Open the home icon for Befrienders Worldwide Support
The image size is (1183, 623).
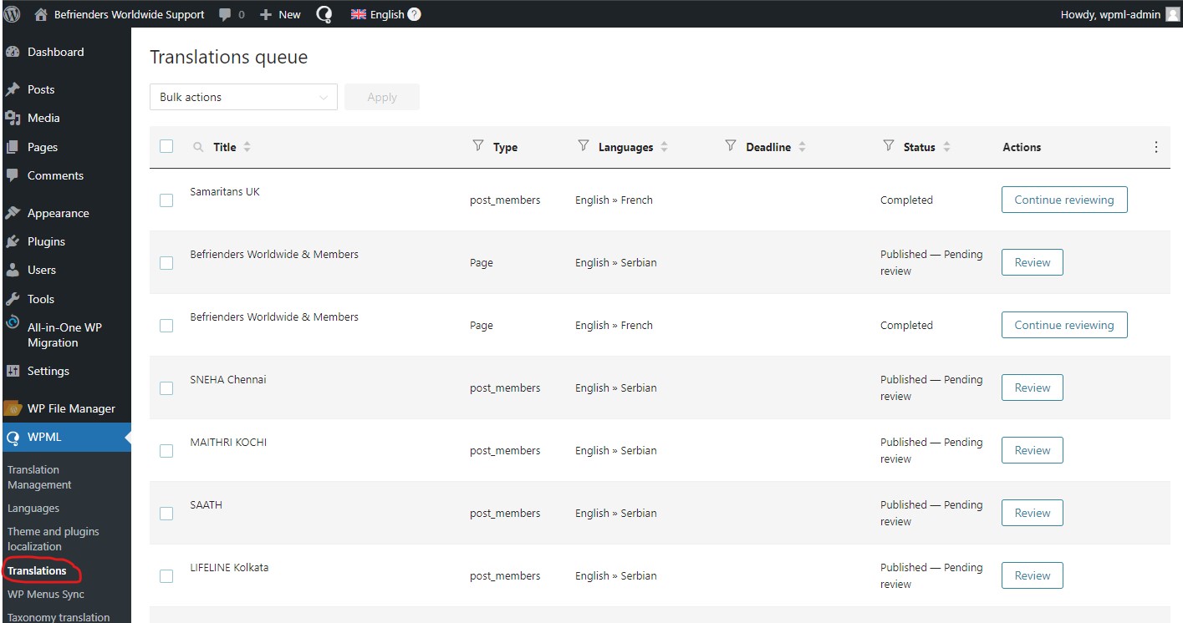(x=41, y=14)
